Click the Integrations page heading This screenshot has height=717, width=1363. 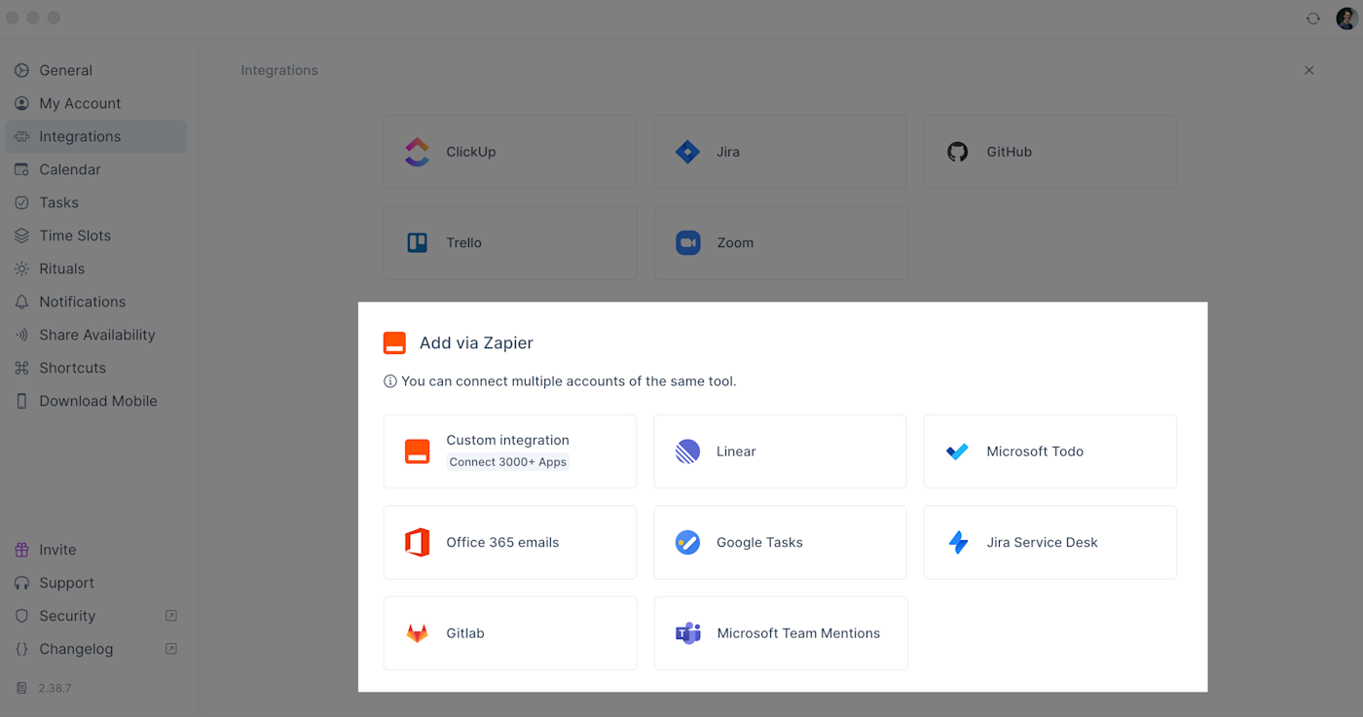(279, 70)
